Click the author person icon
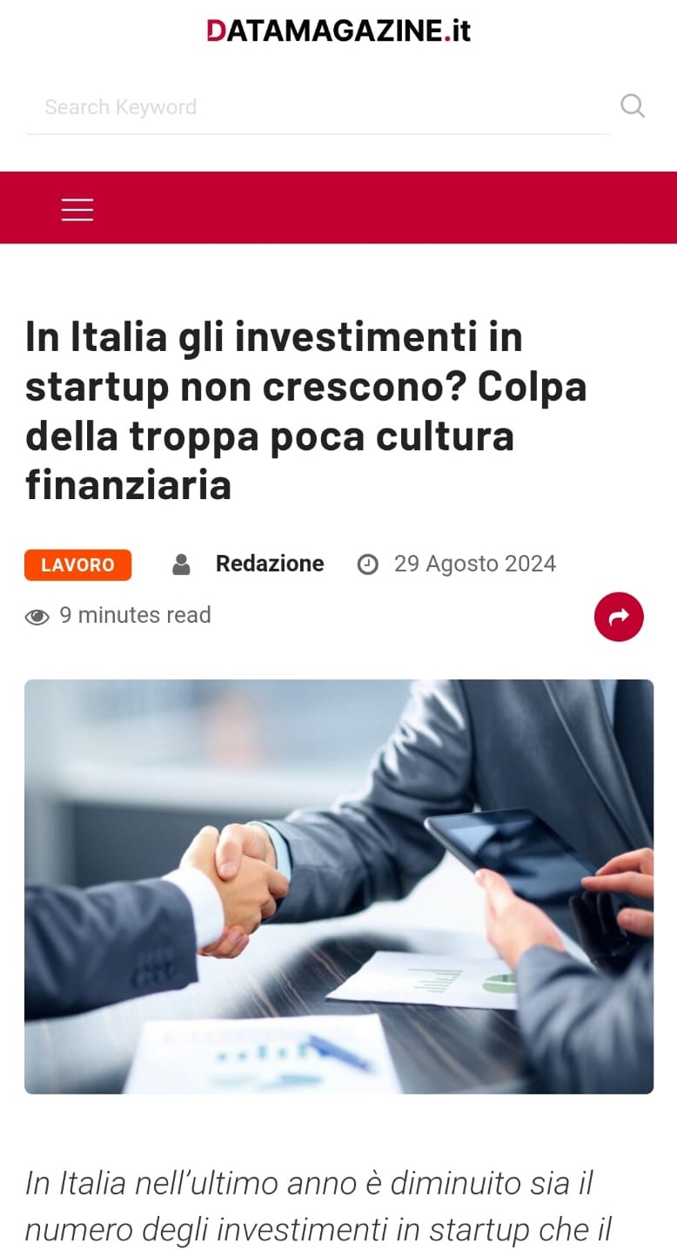 (x=181, y=564)
